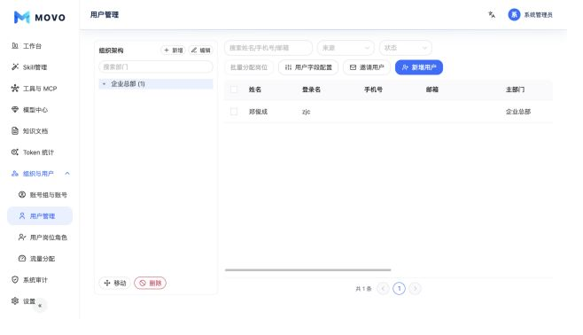Click 新增 in the 组织架构 panel
583x335 pixels.
coord(174,51)
